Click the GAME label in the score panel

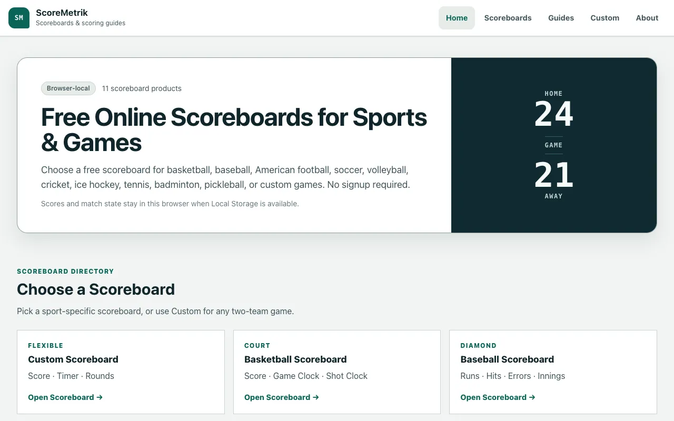553,145
